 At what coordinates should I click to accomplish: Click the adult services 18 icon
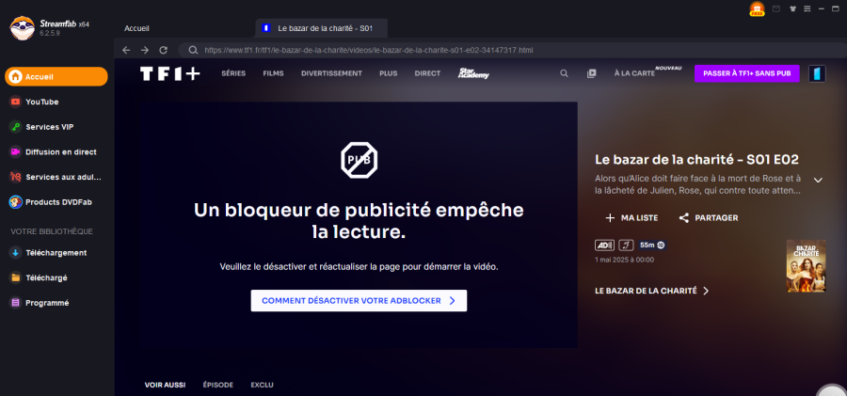(16, 177)
